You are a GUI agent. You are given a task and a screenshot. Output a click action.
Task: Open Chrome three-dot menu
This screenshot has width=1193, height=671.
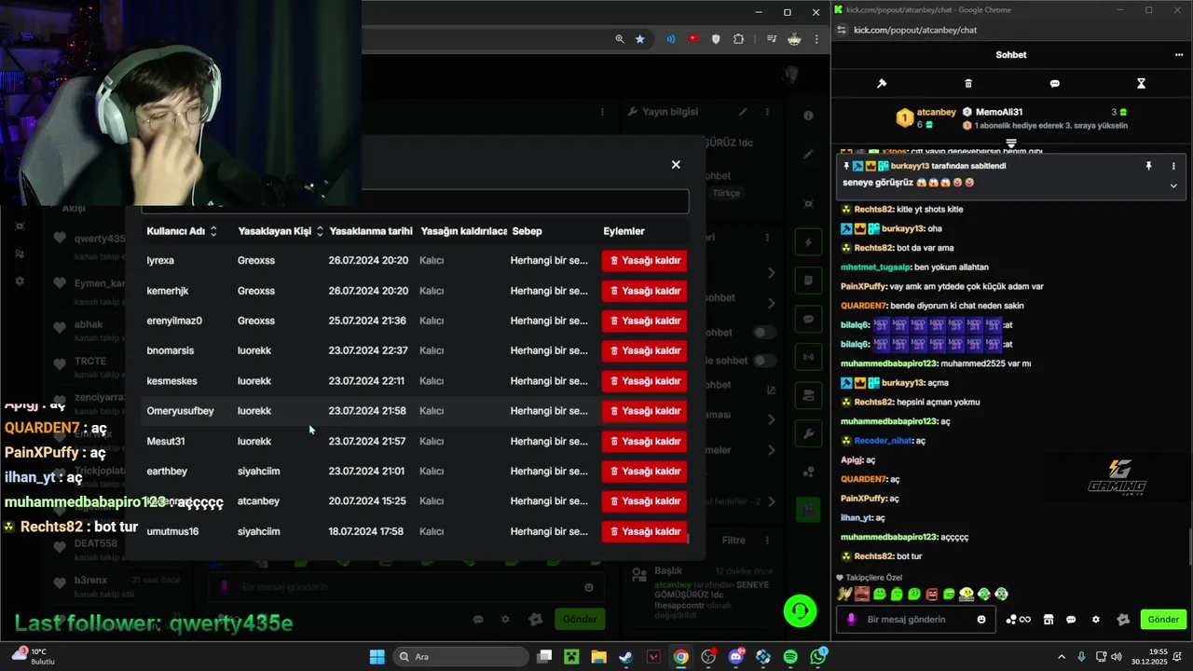tap(816, 39)
